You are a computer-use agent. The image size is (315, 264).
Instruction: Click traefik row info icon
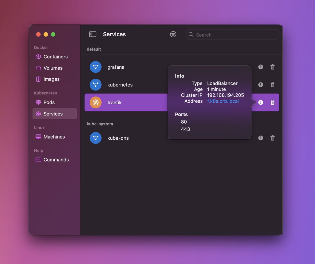(261, 103)
